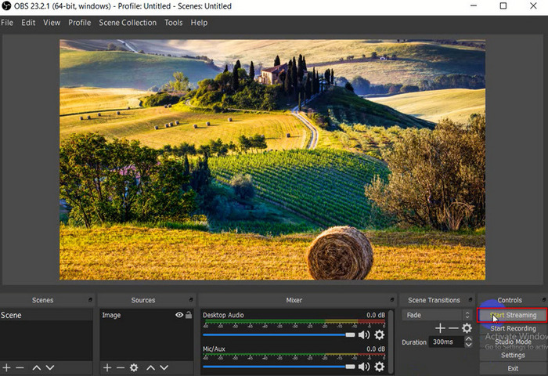548x376 pixels.
Task: Open the Fade transition dropdown
Action: pos(437,315)
